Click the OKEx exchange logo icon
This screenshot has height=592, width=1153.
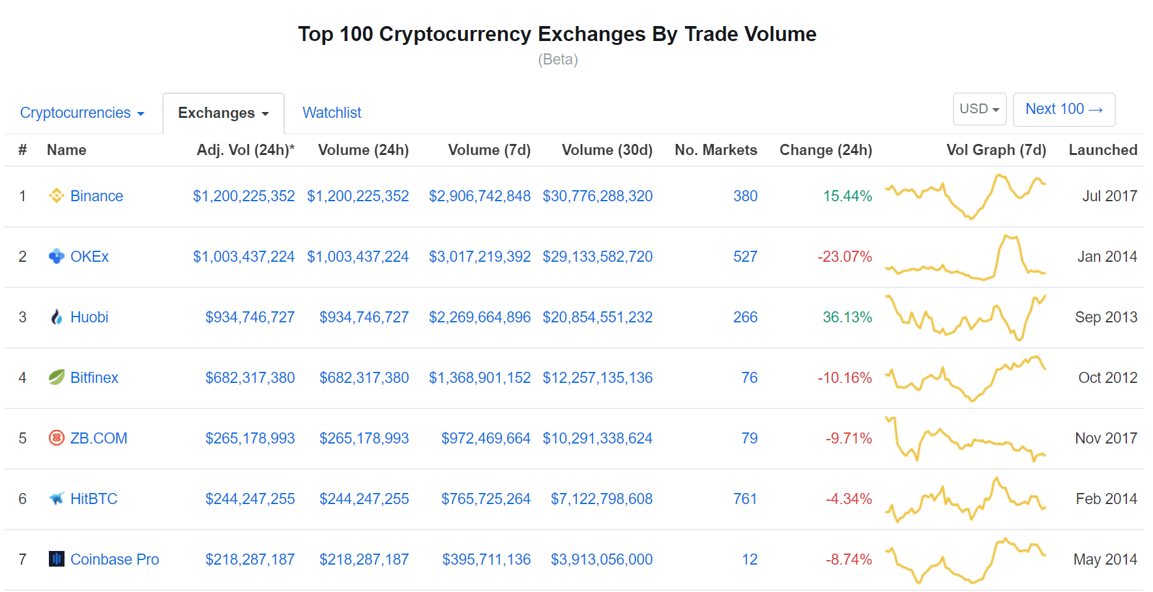(x=57, y=256)
